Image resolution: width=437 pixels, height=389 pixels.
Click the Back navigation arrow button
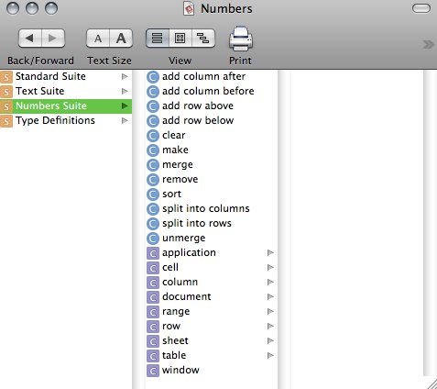[x=30, y=39]
